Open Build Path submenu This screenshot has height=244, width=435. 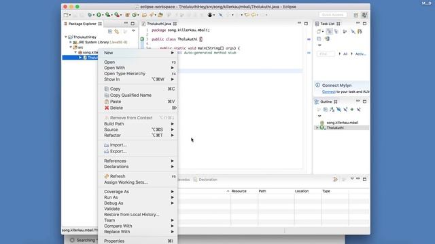[x=138, y=123]
